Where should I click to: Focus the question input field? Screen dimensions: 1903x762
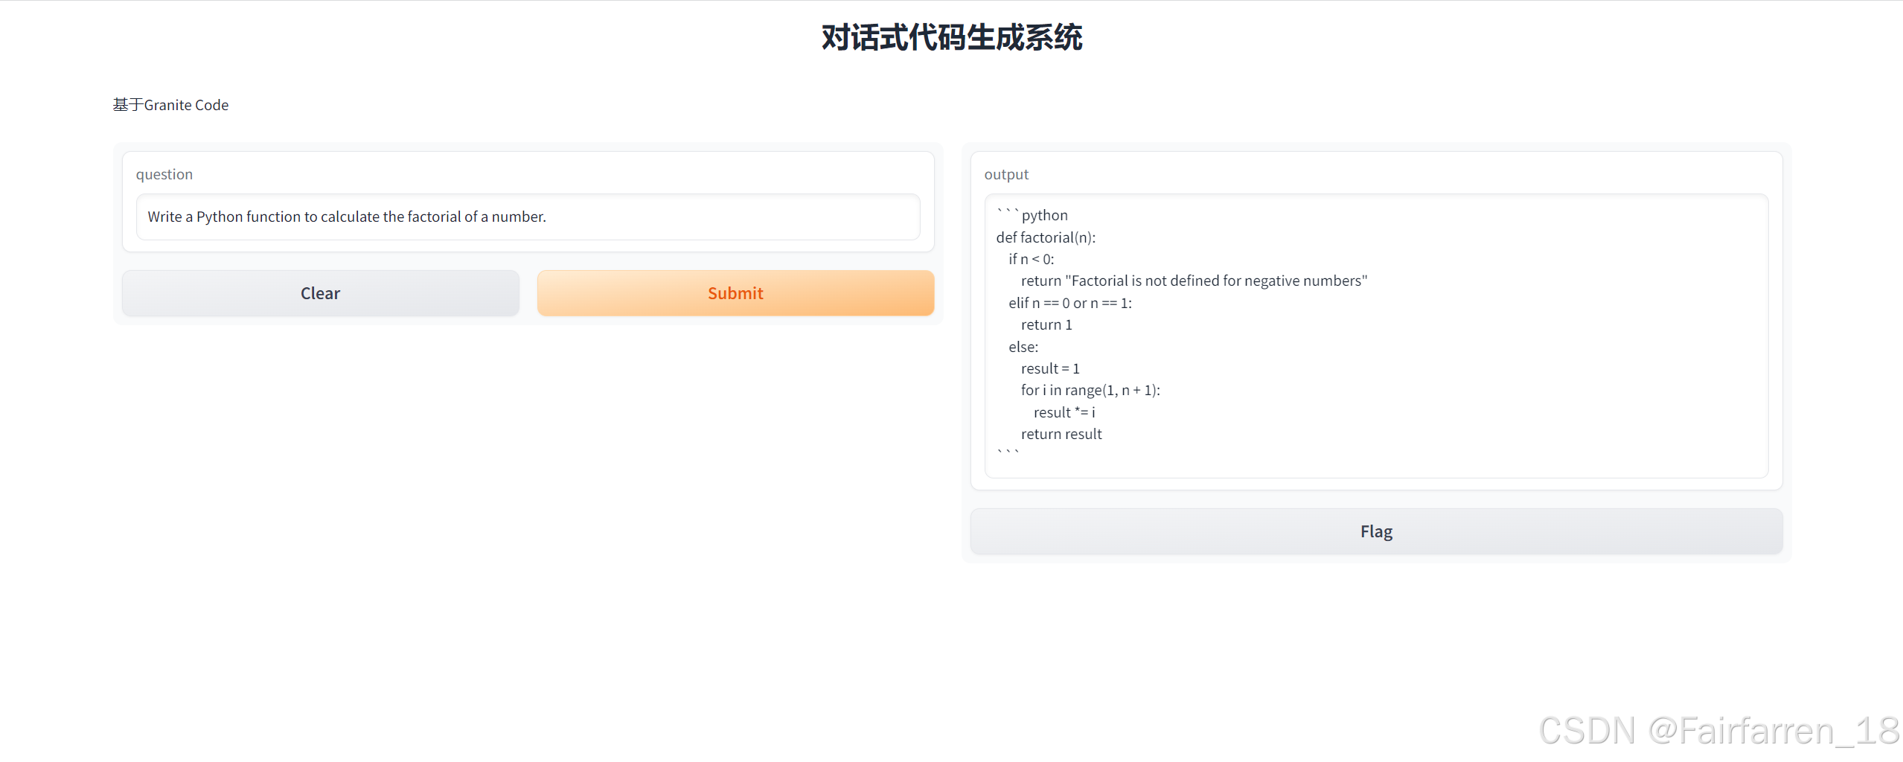[528, 217]
